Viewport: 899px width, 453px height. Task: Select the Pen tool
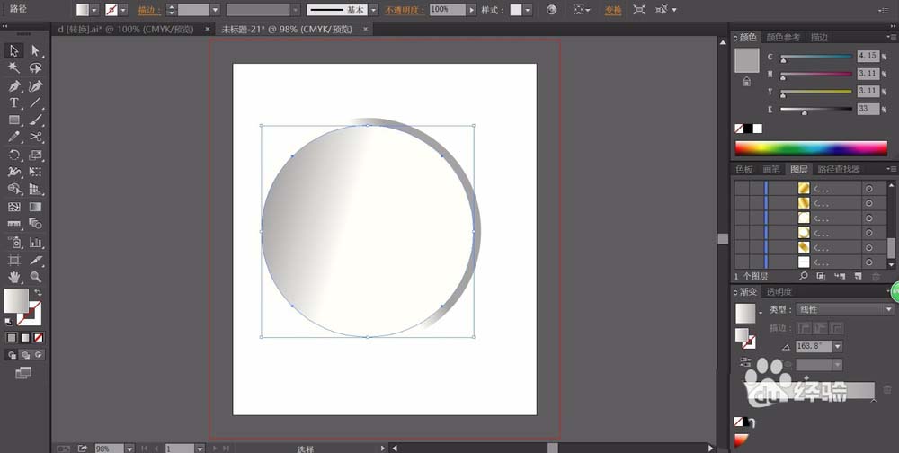coord(13,86)
